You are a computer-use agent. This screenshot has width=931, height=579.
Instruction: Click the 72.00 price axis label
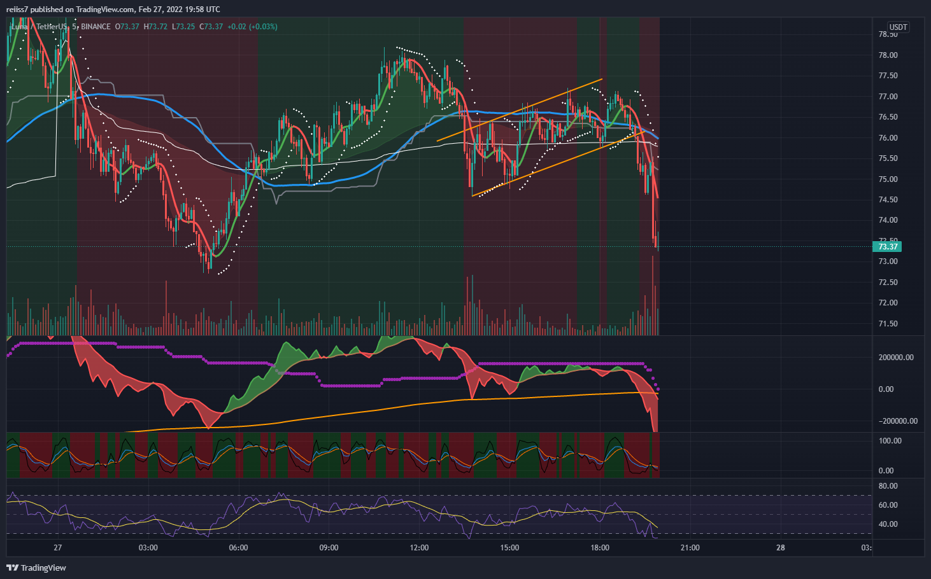tap(888, 303)
